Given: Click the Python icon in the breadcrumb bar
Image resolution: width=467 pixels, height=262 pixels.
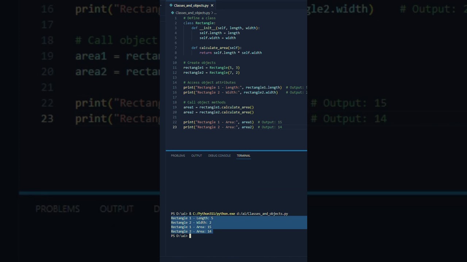Looking at the screenshot, I should (x=173, y=13).
